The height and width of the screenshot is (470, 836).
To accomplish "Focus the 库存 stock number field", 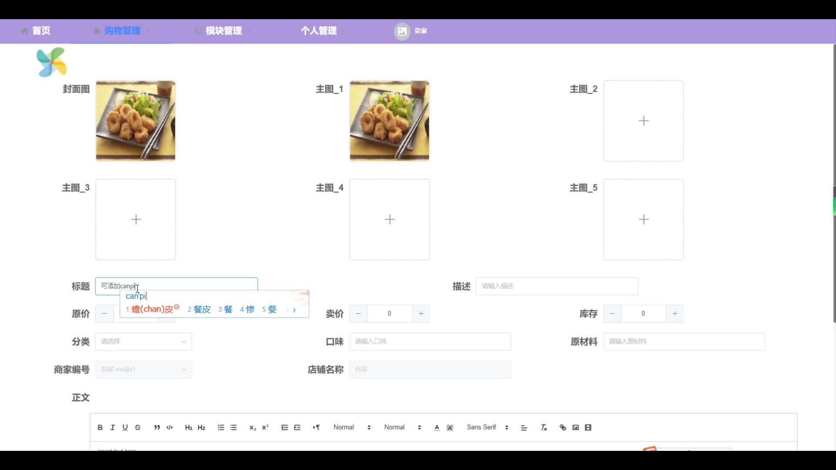I will tap(644, 314).
